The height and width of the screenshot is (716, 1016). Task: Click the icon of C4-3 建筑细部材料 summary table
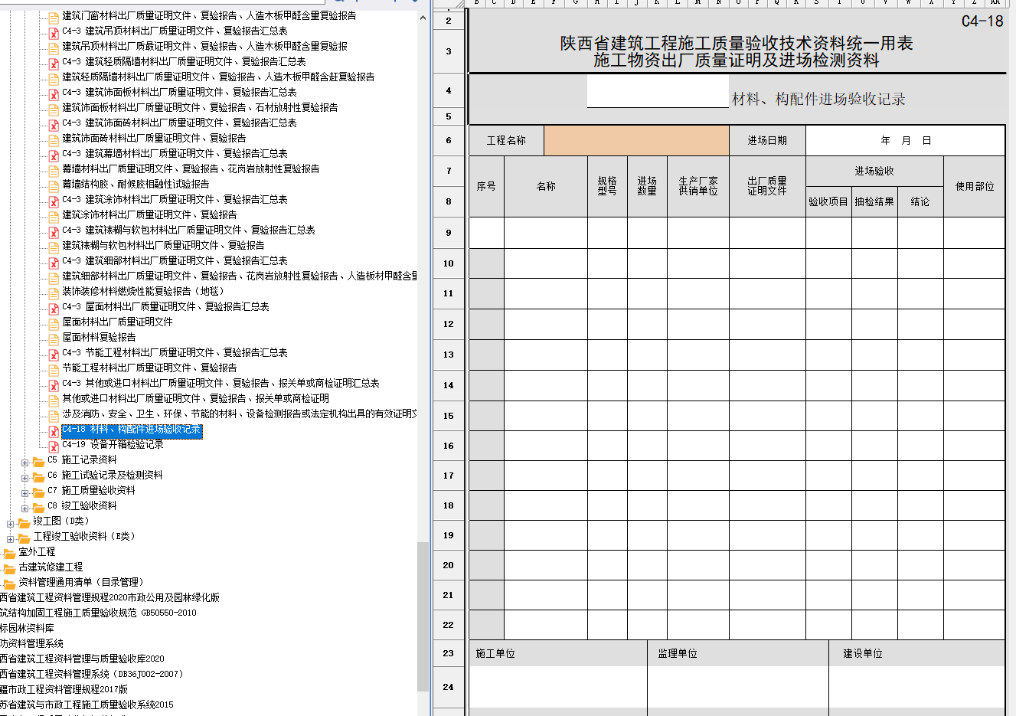pos(54,263)
